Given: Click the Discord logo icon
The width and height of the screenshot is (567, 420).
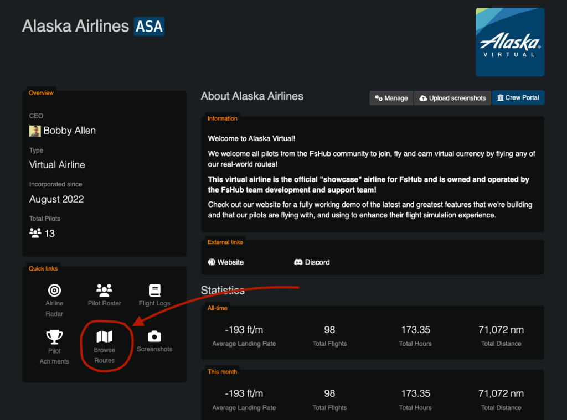Looking at the screenshot, I should pyautogui.click(x=298, y=262).
